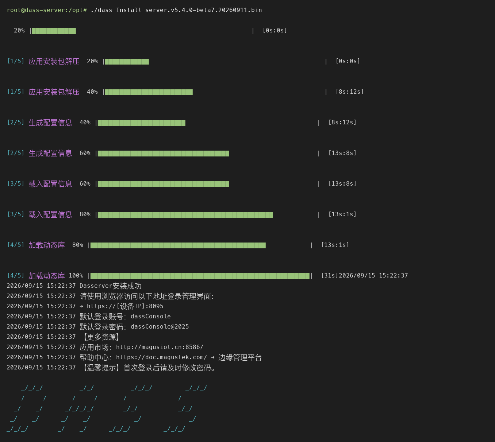This screenshot has width=495, height=442.
Task: Click the 100% progress bar for 加载动态库
Action: click(200, 276)
